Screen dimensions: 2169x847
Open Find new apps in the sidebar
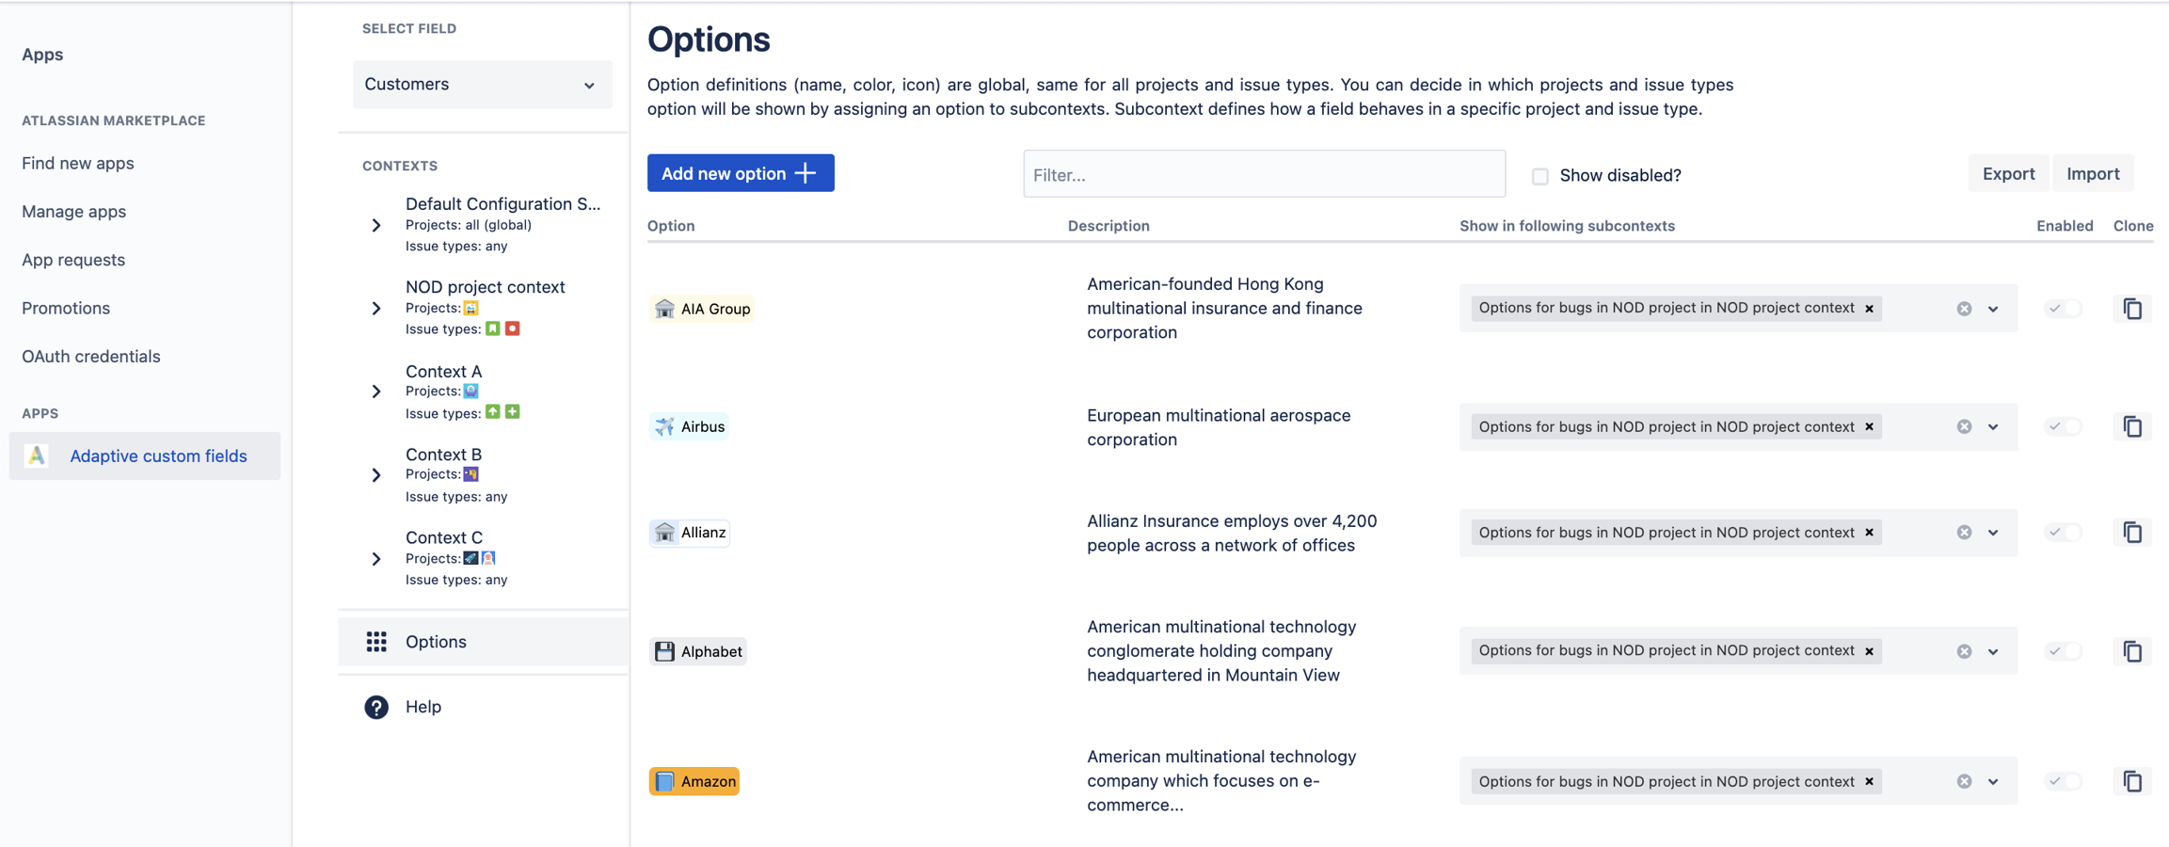tap(78, 164)
